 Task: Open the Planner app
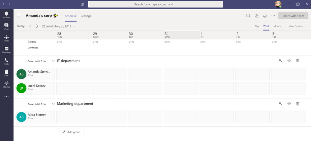click(x=6, y=85)
